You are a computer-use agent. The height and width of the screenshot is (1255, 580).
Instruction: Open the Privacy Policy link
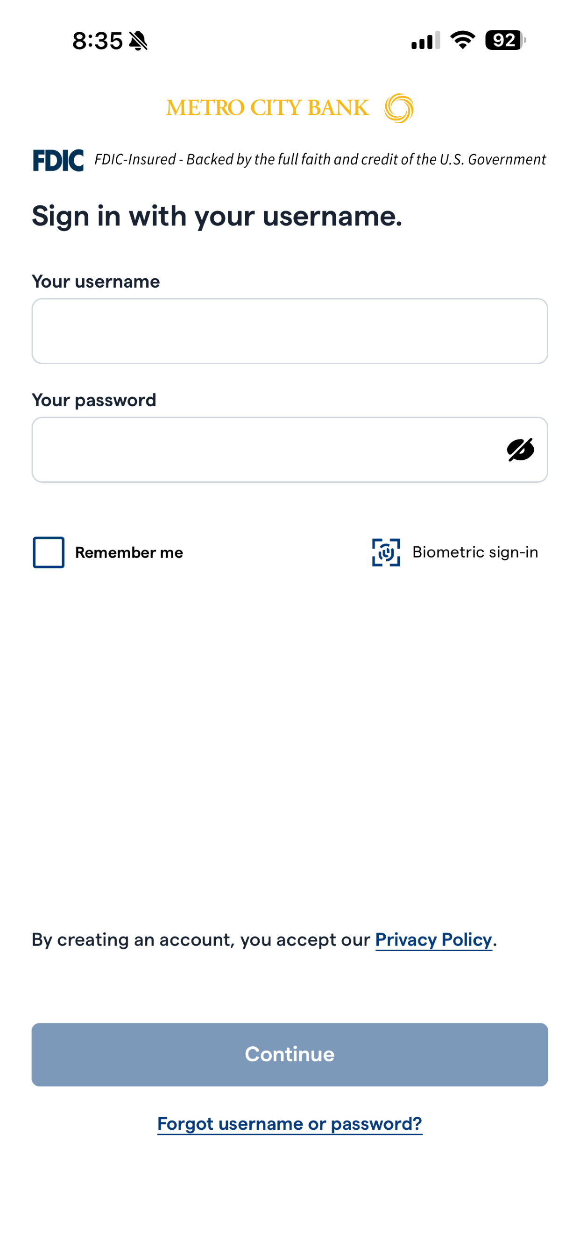click(433, 940)
